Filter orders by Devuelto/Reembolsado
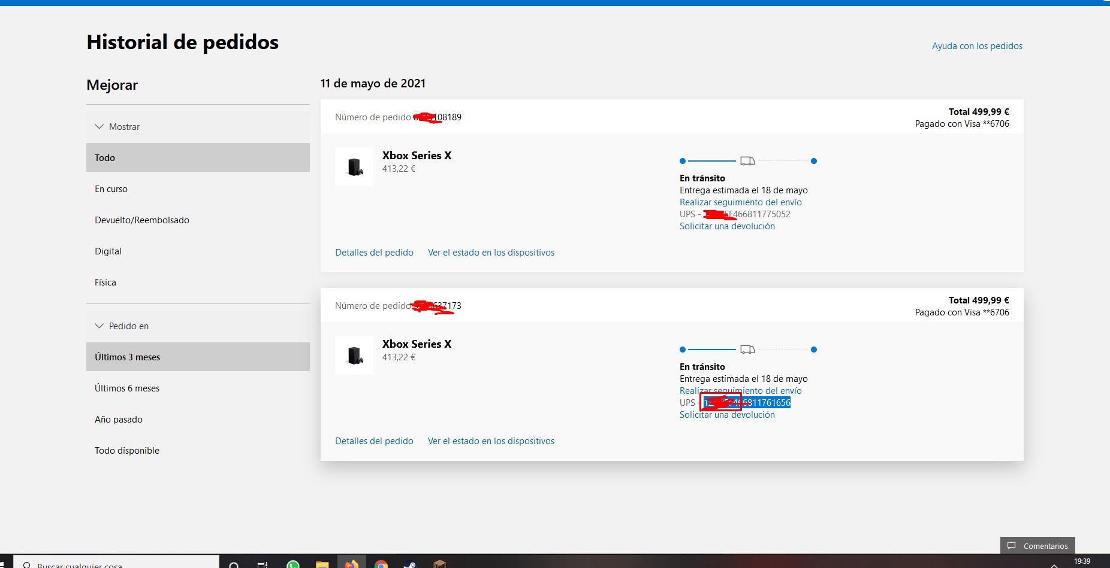Image resolution: width=1110 pixels, height=568 pixels. pos(198,220)
